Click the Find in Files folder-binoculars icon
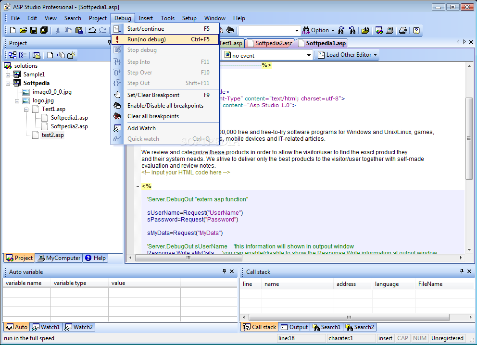Screen dimensions: 477x345 click(x=365, y=30)
